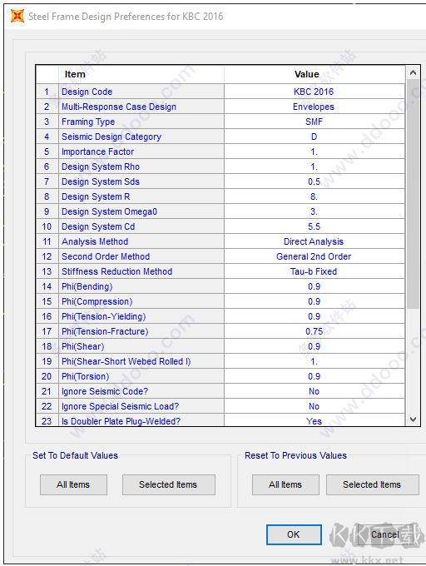Click the Importance Factor value field
The image size is (426, 566).
coord(314,151)
